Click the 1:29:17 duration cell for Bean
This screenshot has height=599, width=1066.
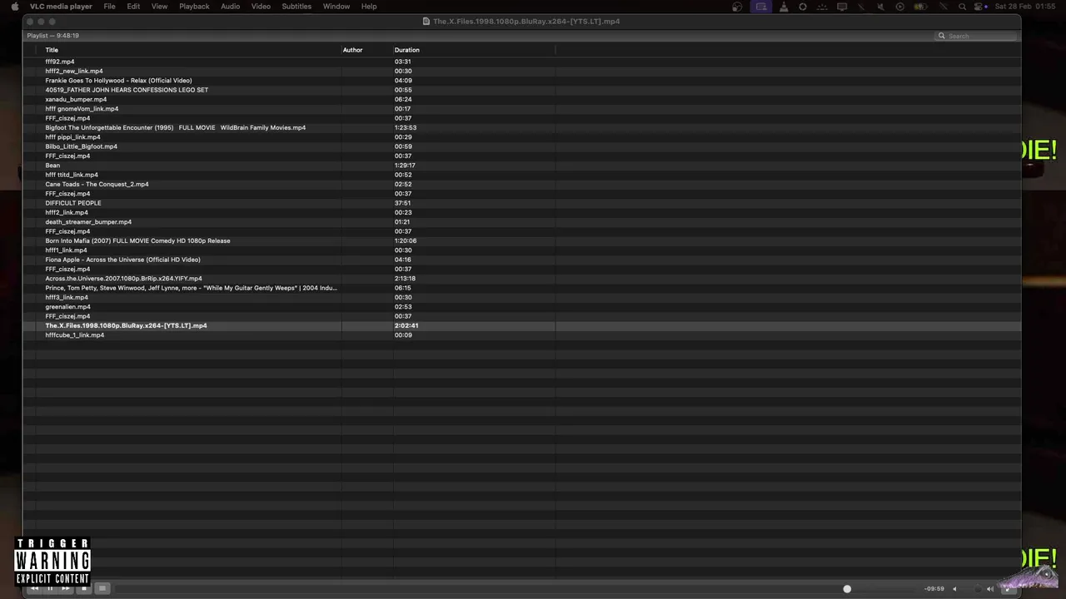(405, 166)
